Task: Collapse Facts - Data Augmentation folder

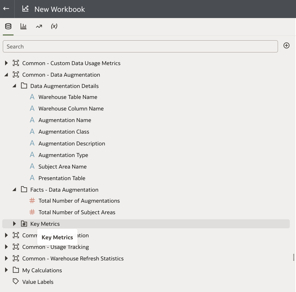Action: tap(14, 190)
